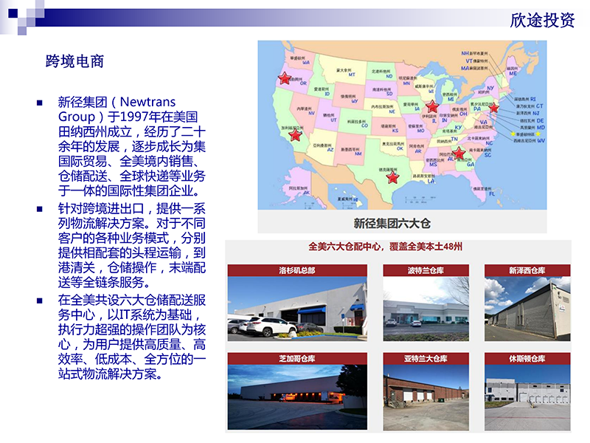Click the FL state label on the map

[x=492, y=193]
